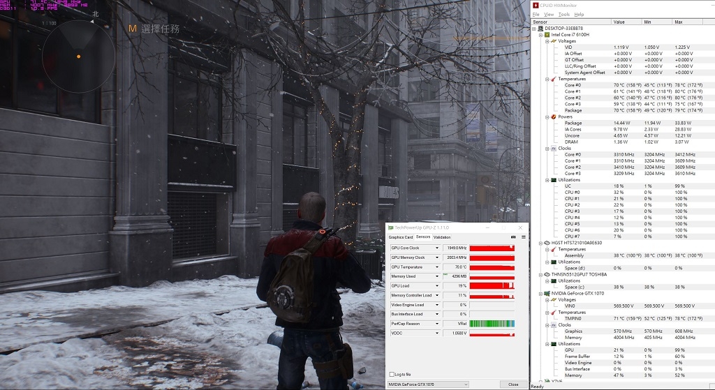Open the Memory Controller Load dropdown

[x=437, y=296]
